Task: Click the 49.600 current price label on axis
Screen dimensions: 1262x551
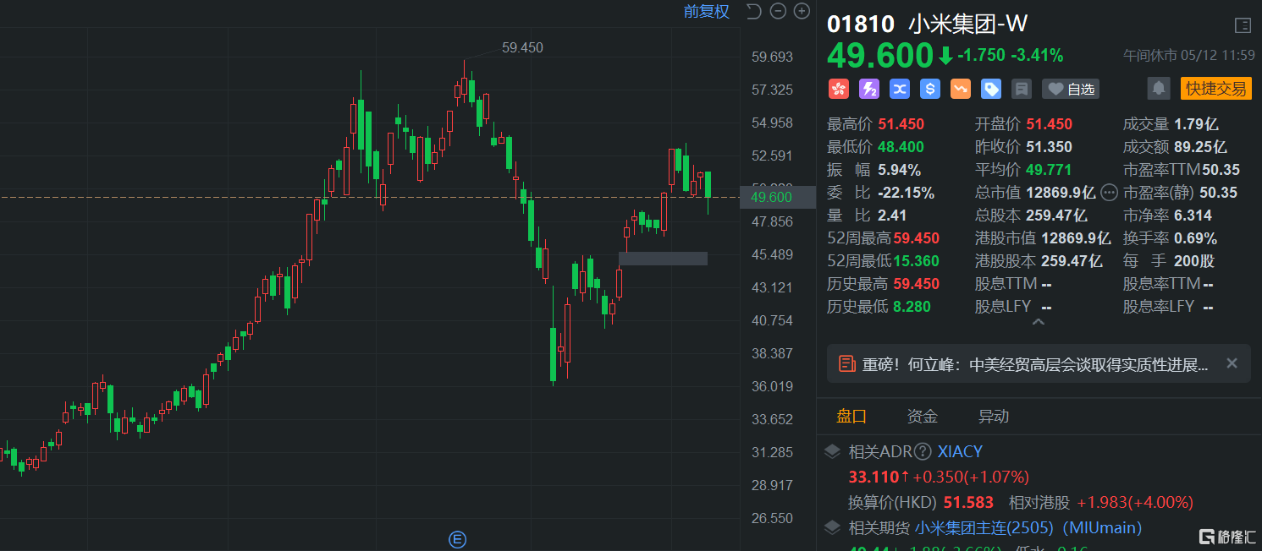Action: click(771, 198)
